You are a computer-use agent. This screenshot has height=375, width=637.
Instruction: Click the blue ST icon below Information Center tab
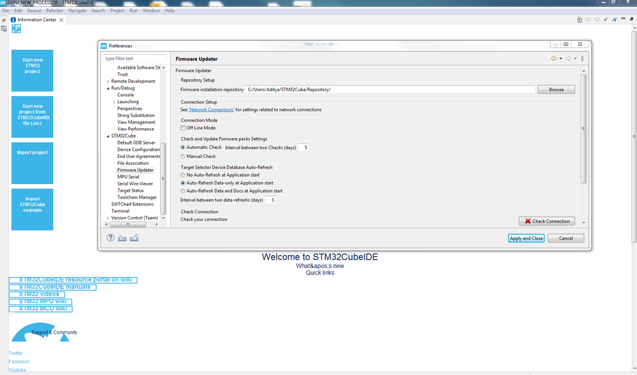point(16,29)
